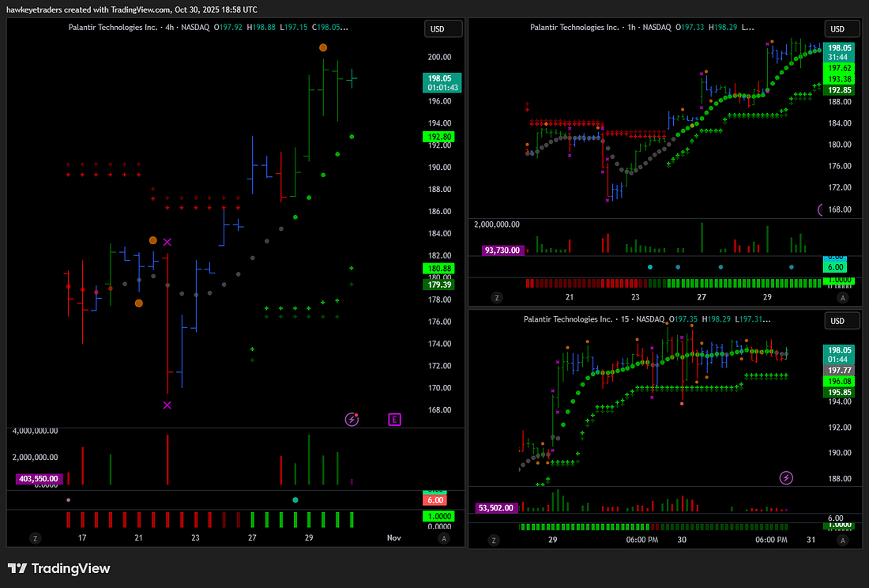The image size is (869, 588).
Task: Click the Z button on the 15-minute chart
Action: [494, 541]
